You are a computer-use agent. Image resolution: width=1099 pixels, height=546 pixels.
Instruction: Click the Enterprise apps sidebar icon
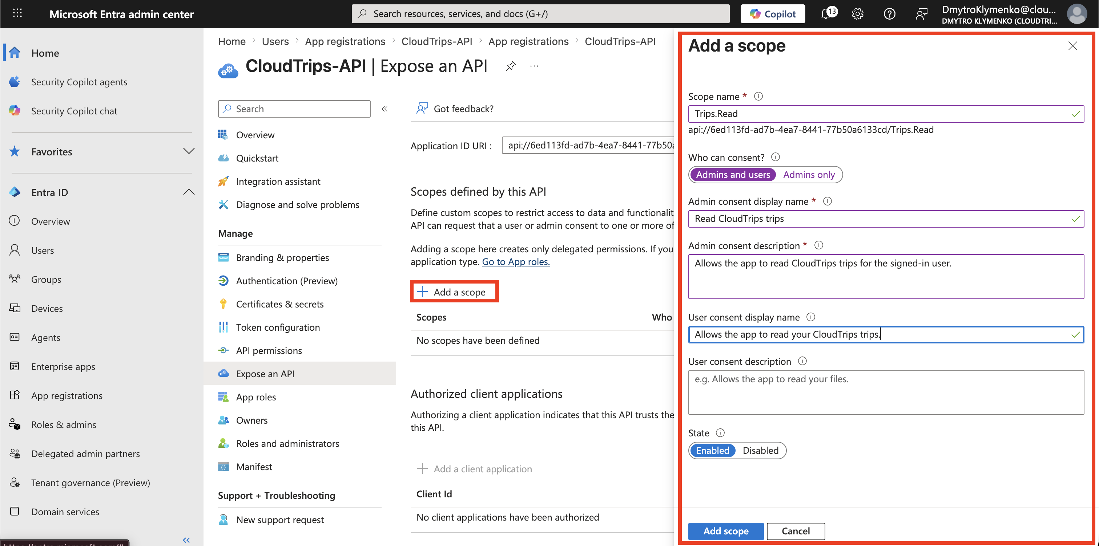[x=15, y=366]
